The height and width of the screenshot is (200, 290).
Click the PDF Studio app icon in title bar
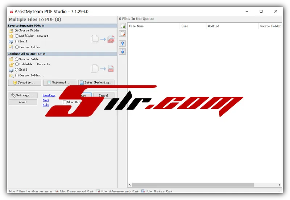(12, 12)
